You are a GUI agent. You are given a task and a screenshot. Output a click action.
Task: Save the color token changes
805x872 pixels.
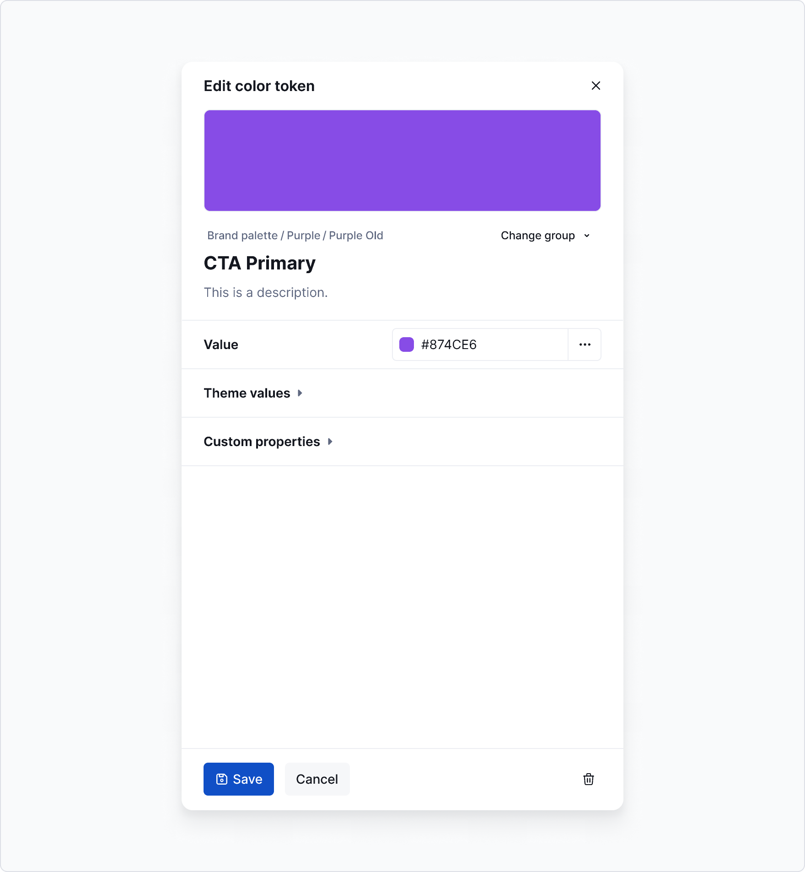click(x=238, y=779)
